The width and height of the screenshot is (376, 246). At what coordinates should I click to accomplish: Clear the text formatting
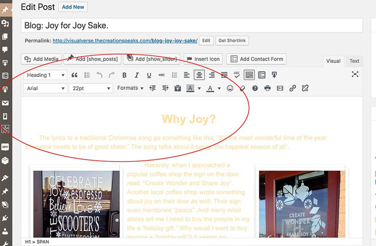[243, 88]
